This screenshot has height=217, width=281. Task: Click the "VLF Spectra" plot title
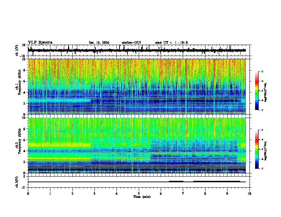40,43
